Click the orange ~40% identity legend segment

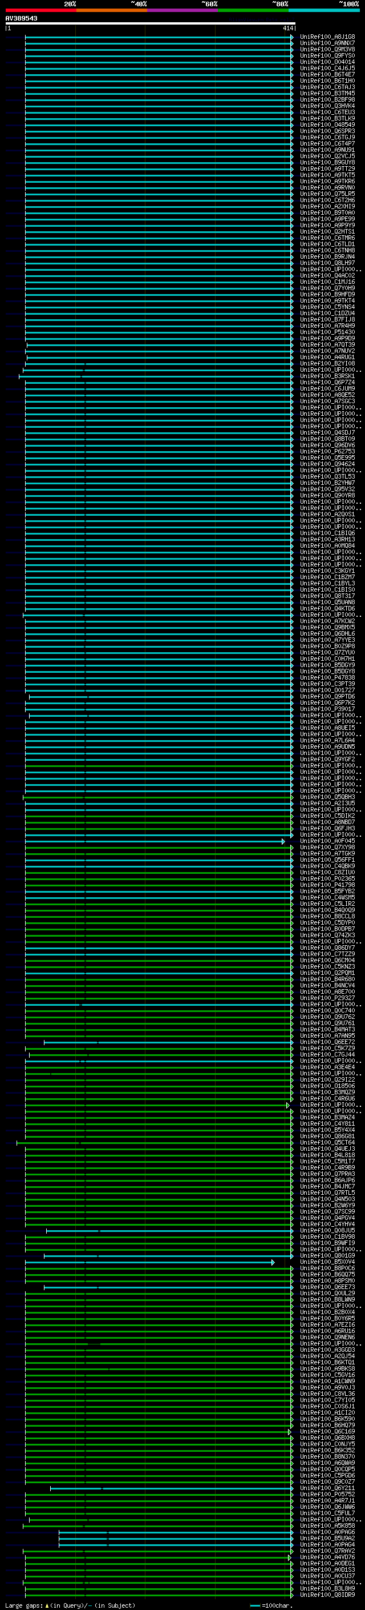(112, 10)
